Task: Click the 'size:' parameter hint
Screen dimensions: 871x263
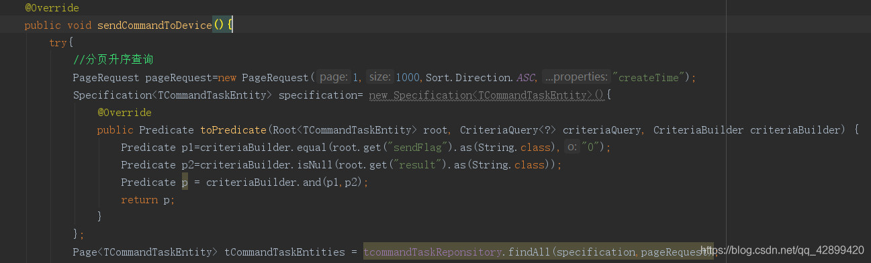Action: (x=380, y=77)
